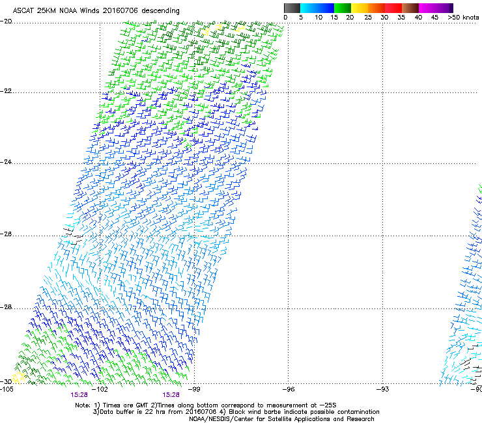Select the dark blue 10-15 knots legend color
This screenshot has width=482, height=423.
coord(326,8)
